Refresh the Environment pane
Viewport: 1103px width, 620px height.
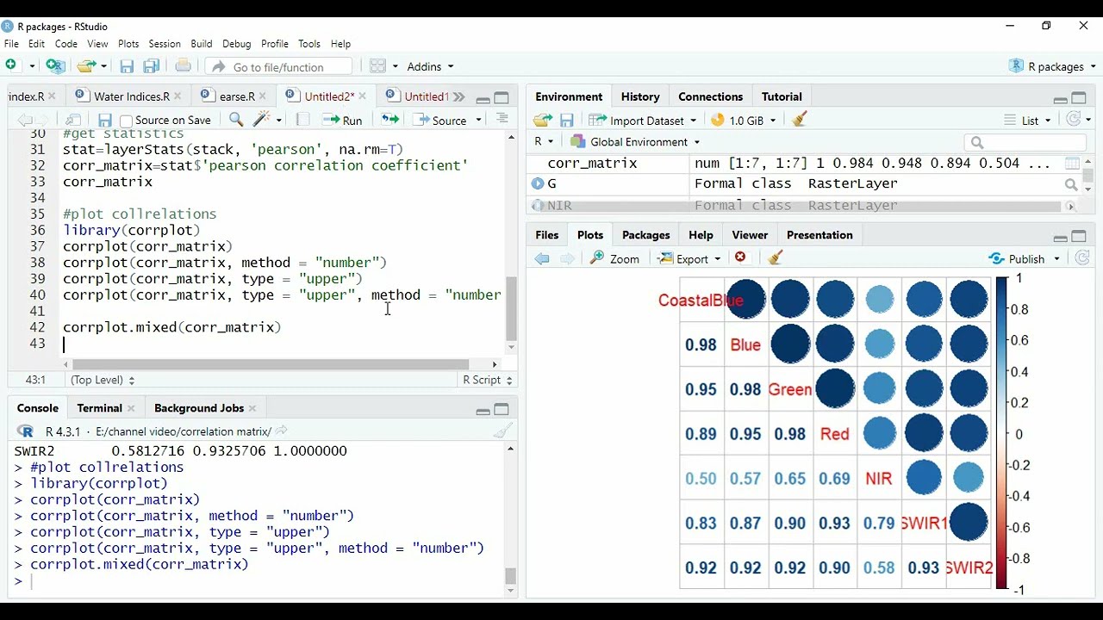[x=1073, y=120]
